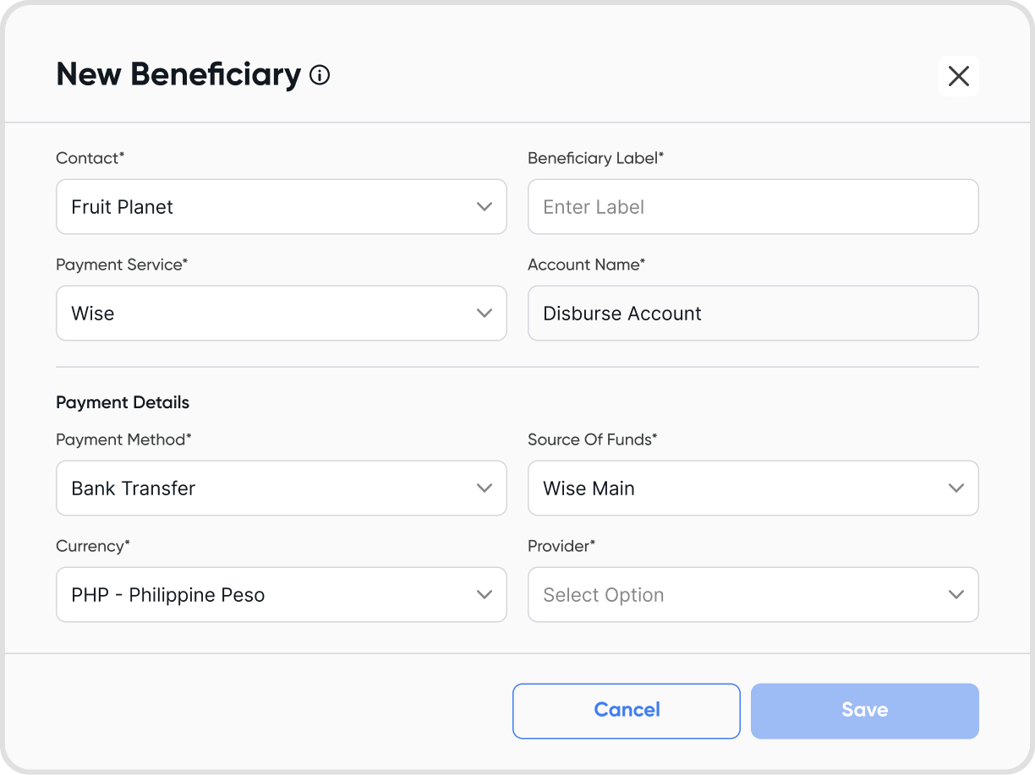1035x775 pixels.
Task: Open the Provider Select Option dropdown
Action: pos(736,594)
